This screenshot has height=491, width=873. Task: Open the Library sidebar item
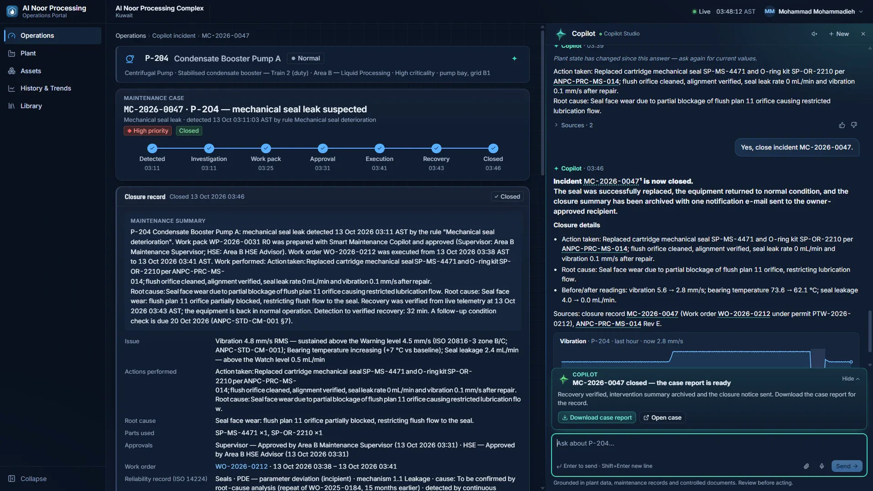coord(53,106)
